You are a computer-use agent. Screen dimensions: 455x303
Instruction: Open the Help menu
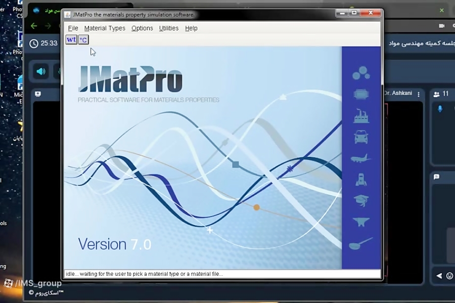[191, 28]
